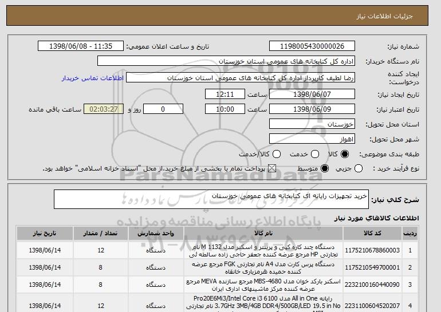Click the remaining time countdown field
The image size is (441, 312).
(104, 109)
